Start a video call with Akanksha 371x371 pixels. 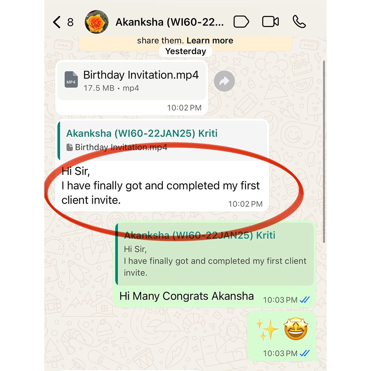[x=270, y=22]
